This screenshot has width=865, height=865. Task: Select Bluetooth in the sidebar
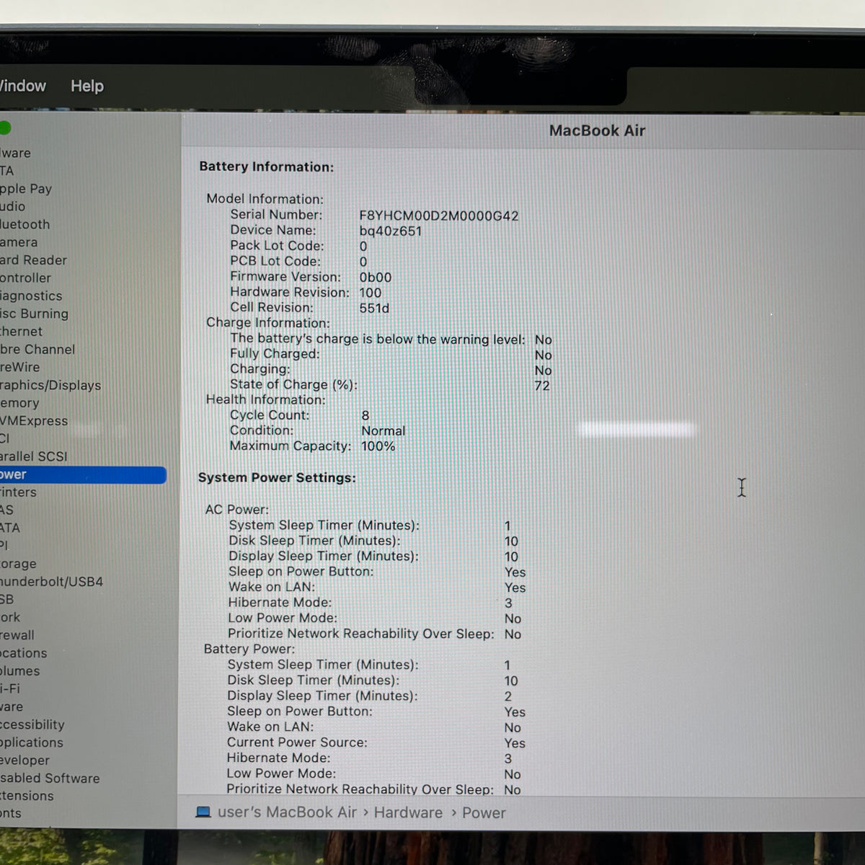[25, 224]
